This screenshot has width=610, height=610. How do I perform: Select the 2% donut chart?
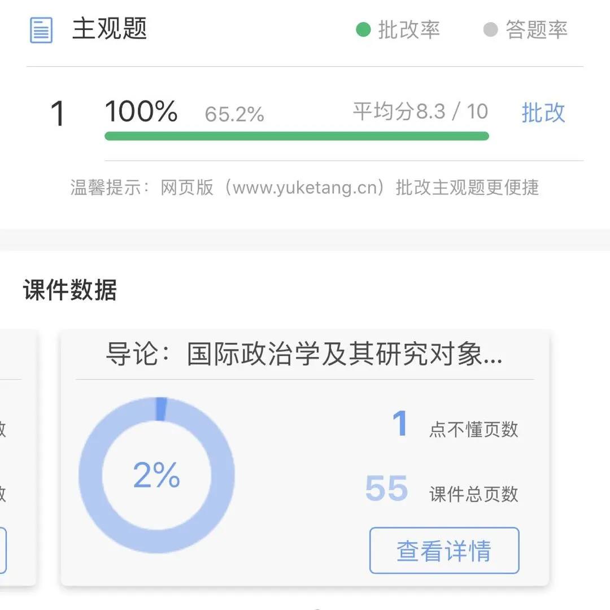point(157,475)
